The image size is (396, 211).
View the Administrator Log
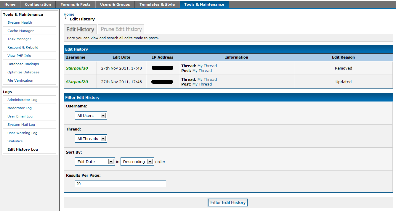[22, 100]
